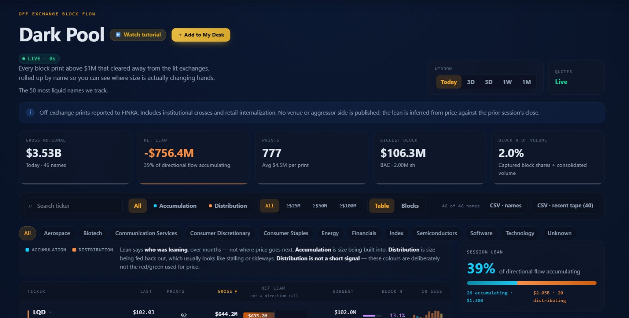Filter by Accumulation lean
Screen dimensions: 629x318
[175, 206]
